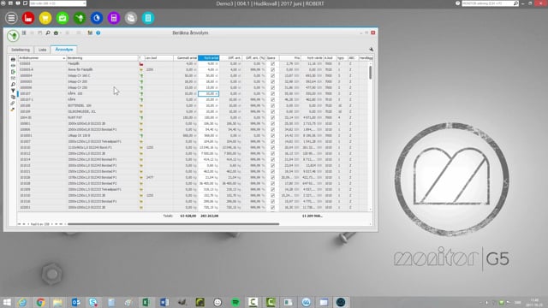The width and height of the screenshot is (548, 308).
Task: Click the magnifier in the top-right search box
Action: click(x=515, y=3)
